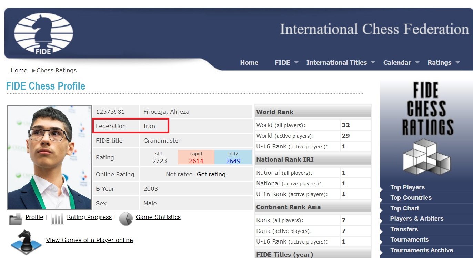Click the Rating Progress bar chart icon
The width and height of the screenshot is (473, 258).
[57, 219]
